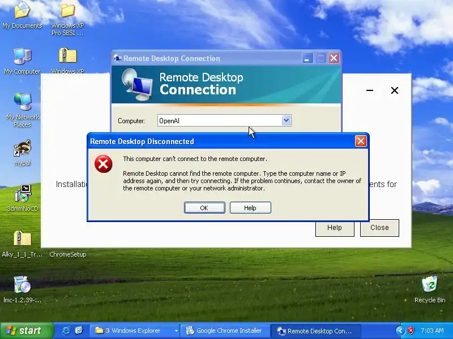The image size is (453, 339).
Task: Close the Chrome Installer window with X
Action: (394, 90)
